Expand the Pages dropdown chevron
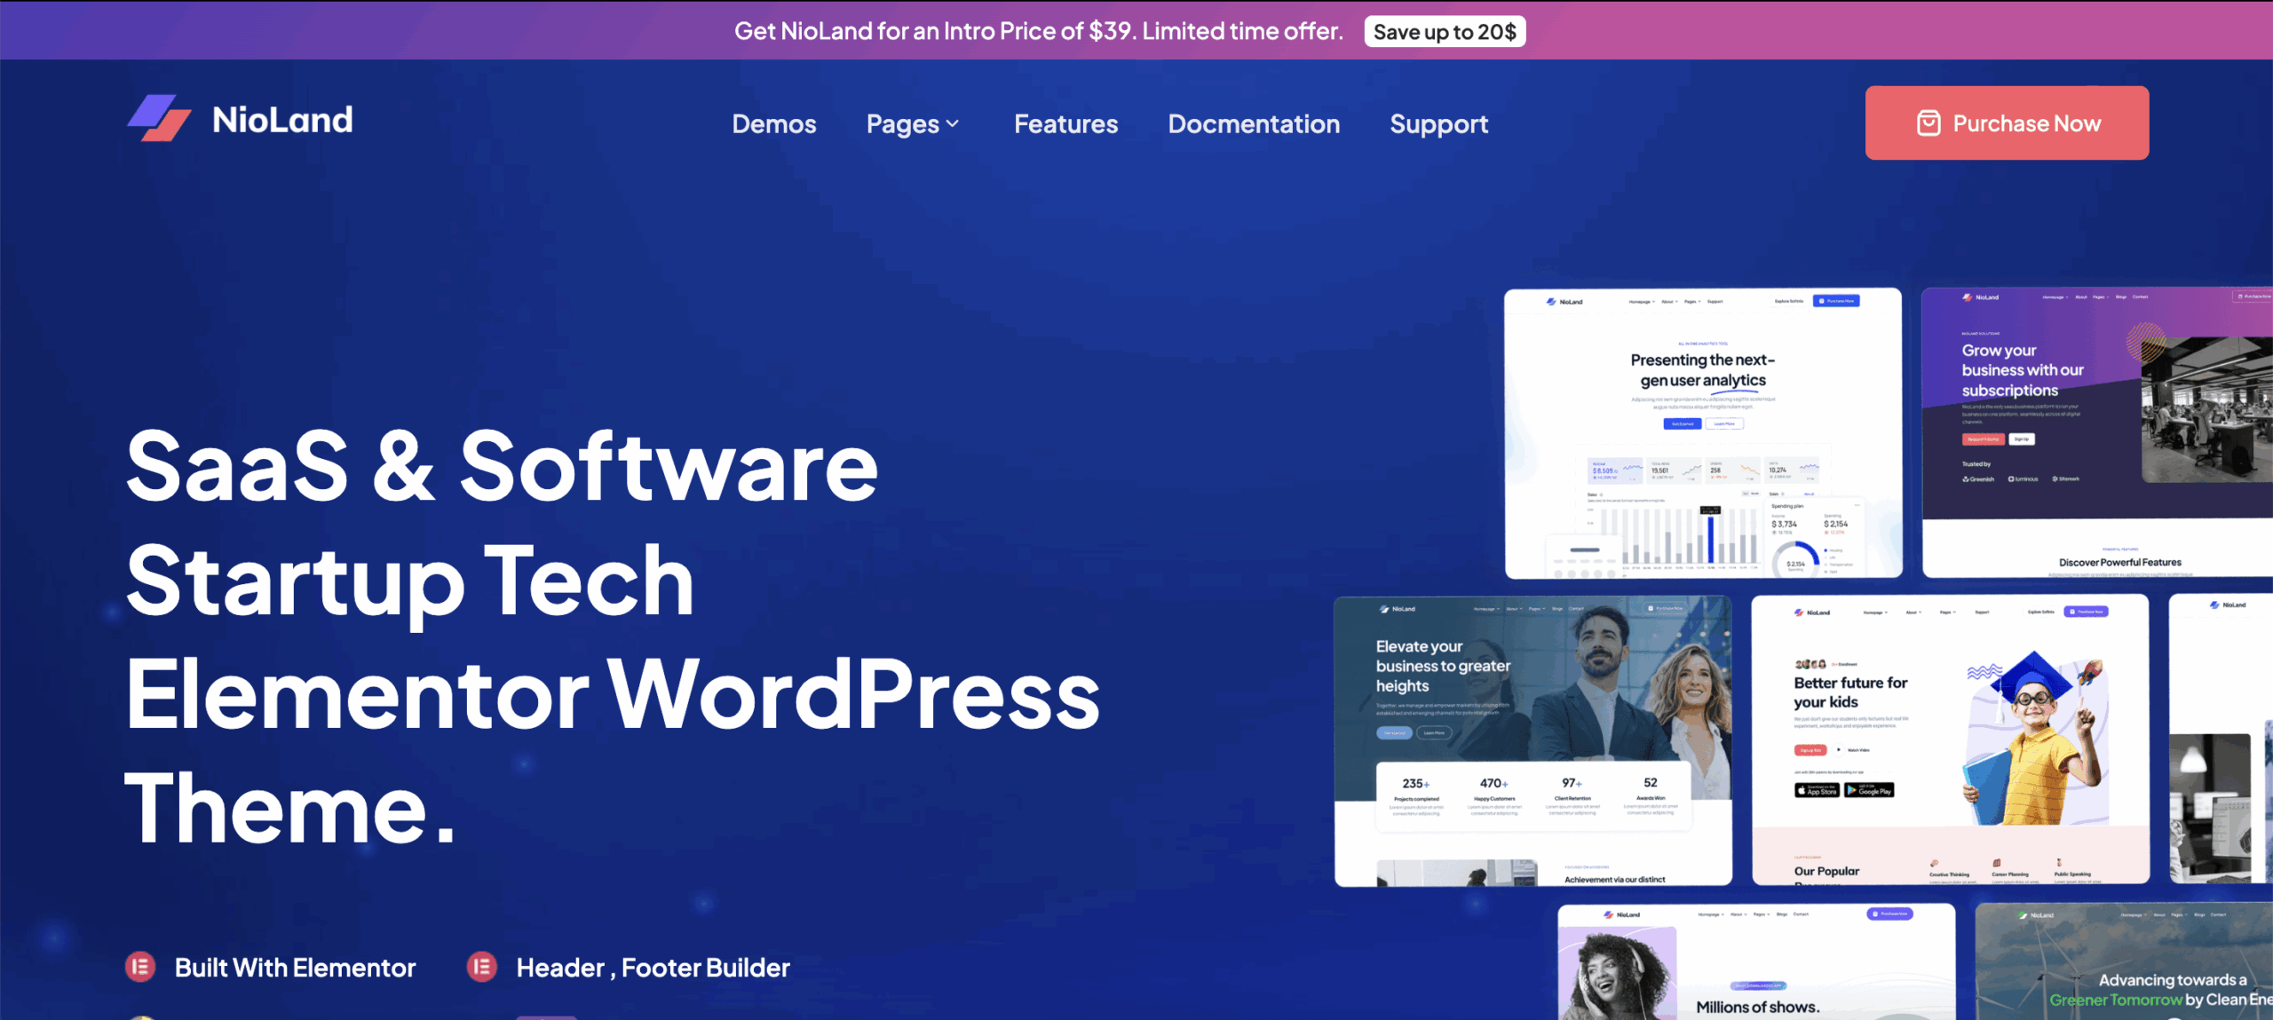2273x1020 pixels. (x=953, y=124)
